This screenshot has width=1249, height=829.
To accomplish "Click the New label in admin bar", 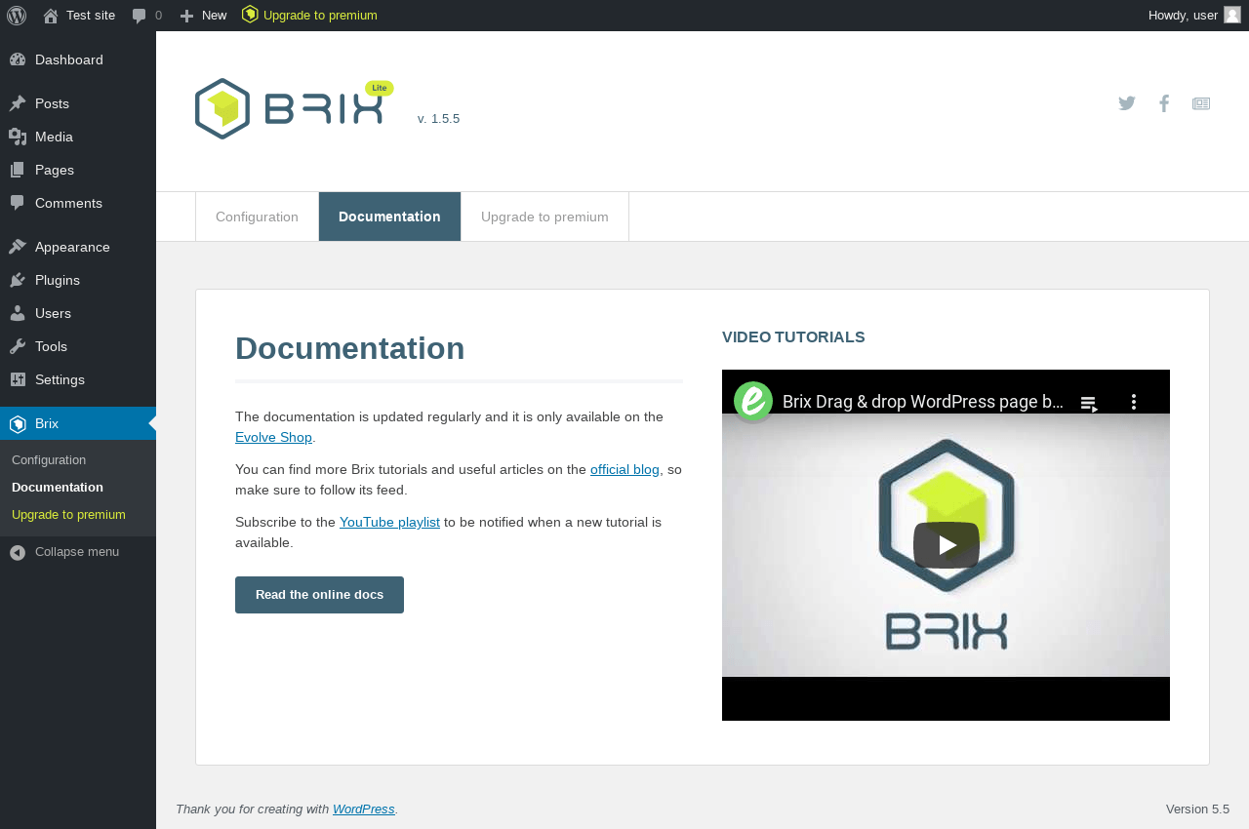I will pos(214,16).
